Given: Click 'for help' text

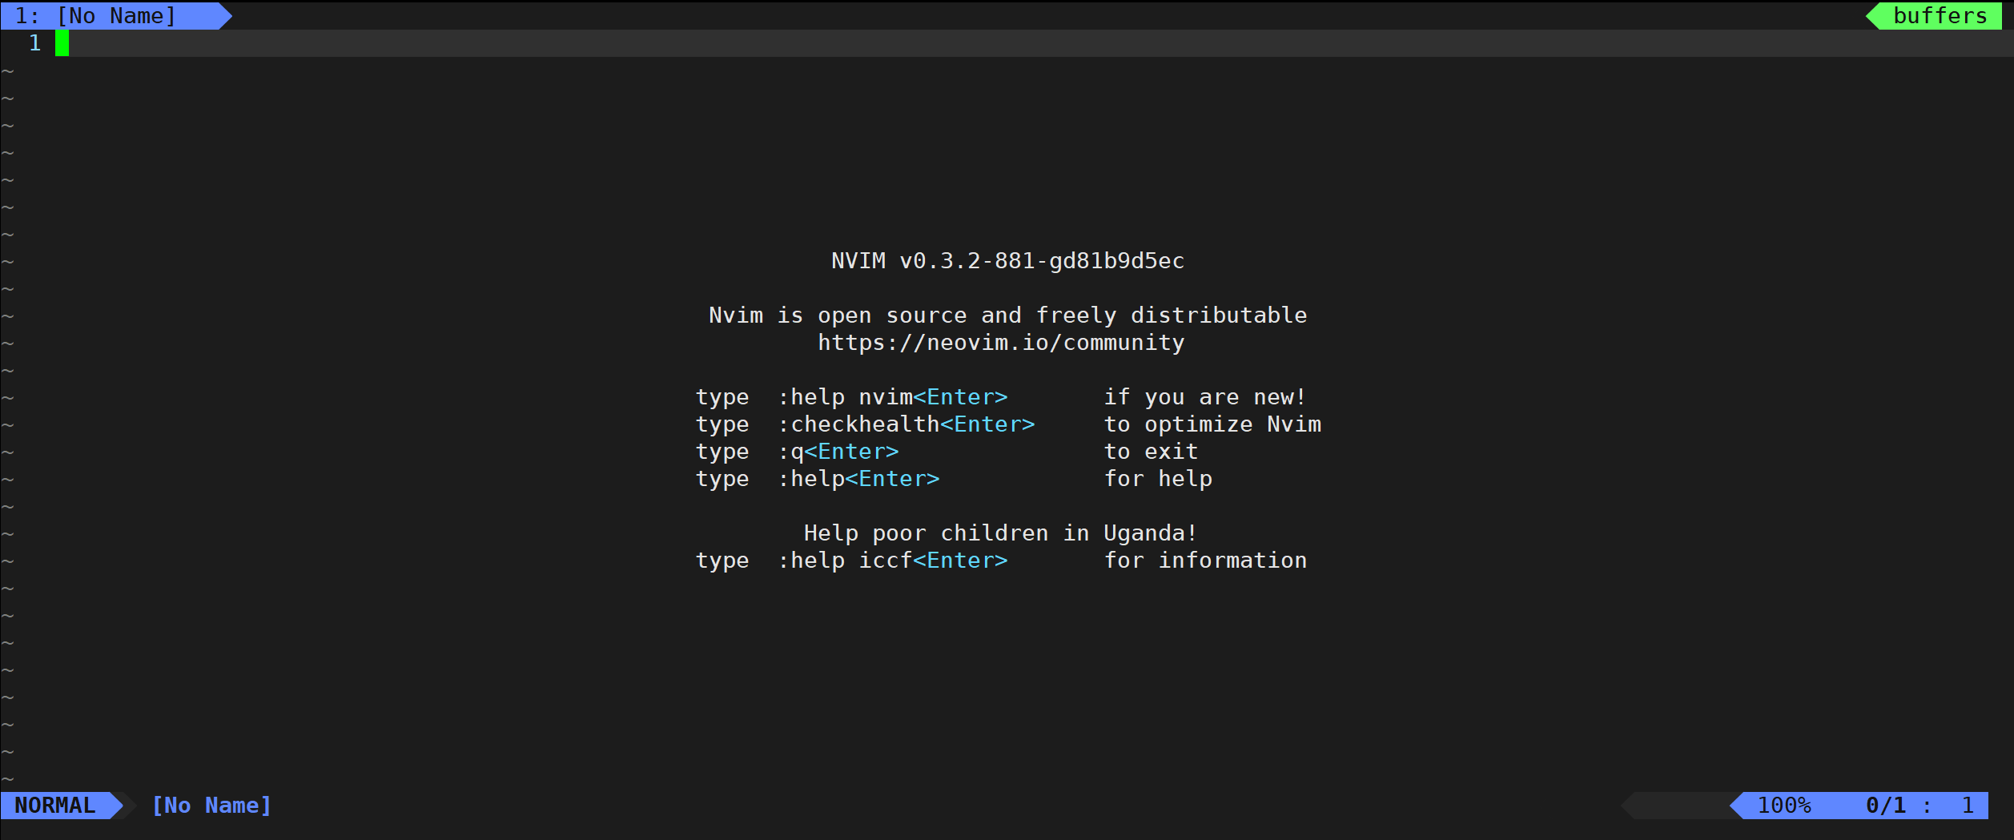Looking at the screenshot, I should point(1158,479).
